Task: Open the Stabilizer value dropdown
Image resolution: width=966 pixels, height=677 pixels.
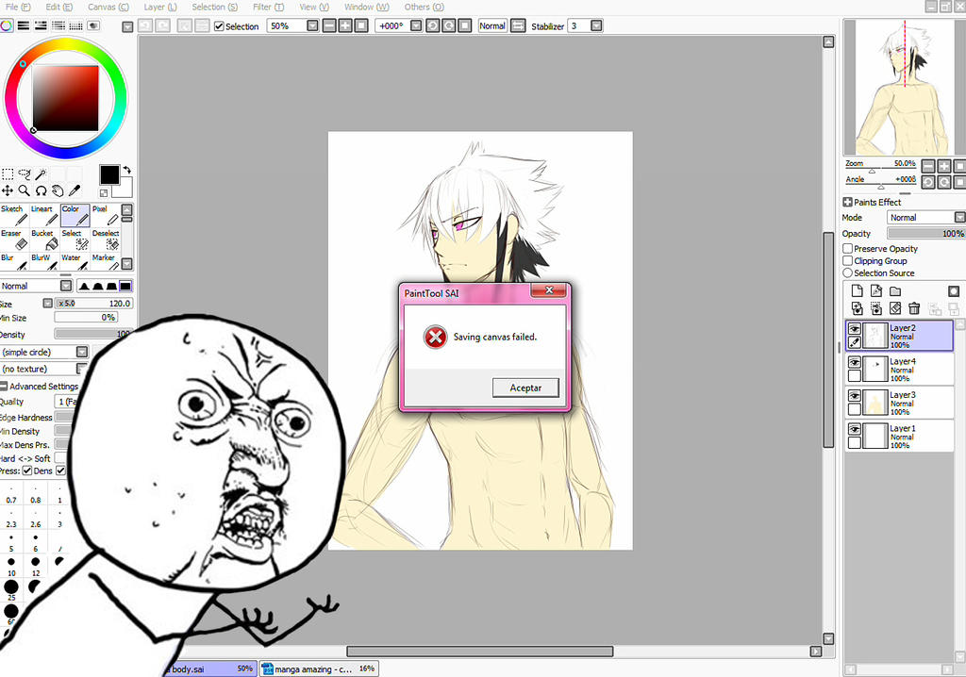Action: (596, 25)
